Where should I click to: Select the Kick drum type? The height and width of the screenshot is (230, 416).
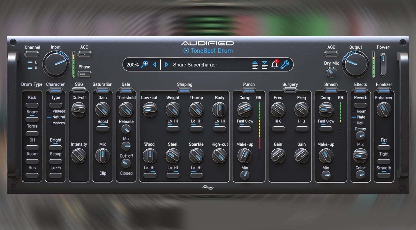pyautogui.click(x=32, y=105)
